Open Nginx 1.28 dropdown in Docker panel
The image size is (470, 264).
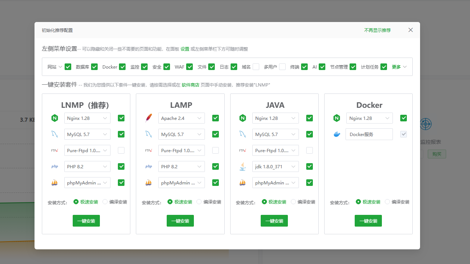point(369,118)
